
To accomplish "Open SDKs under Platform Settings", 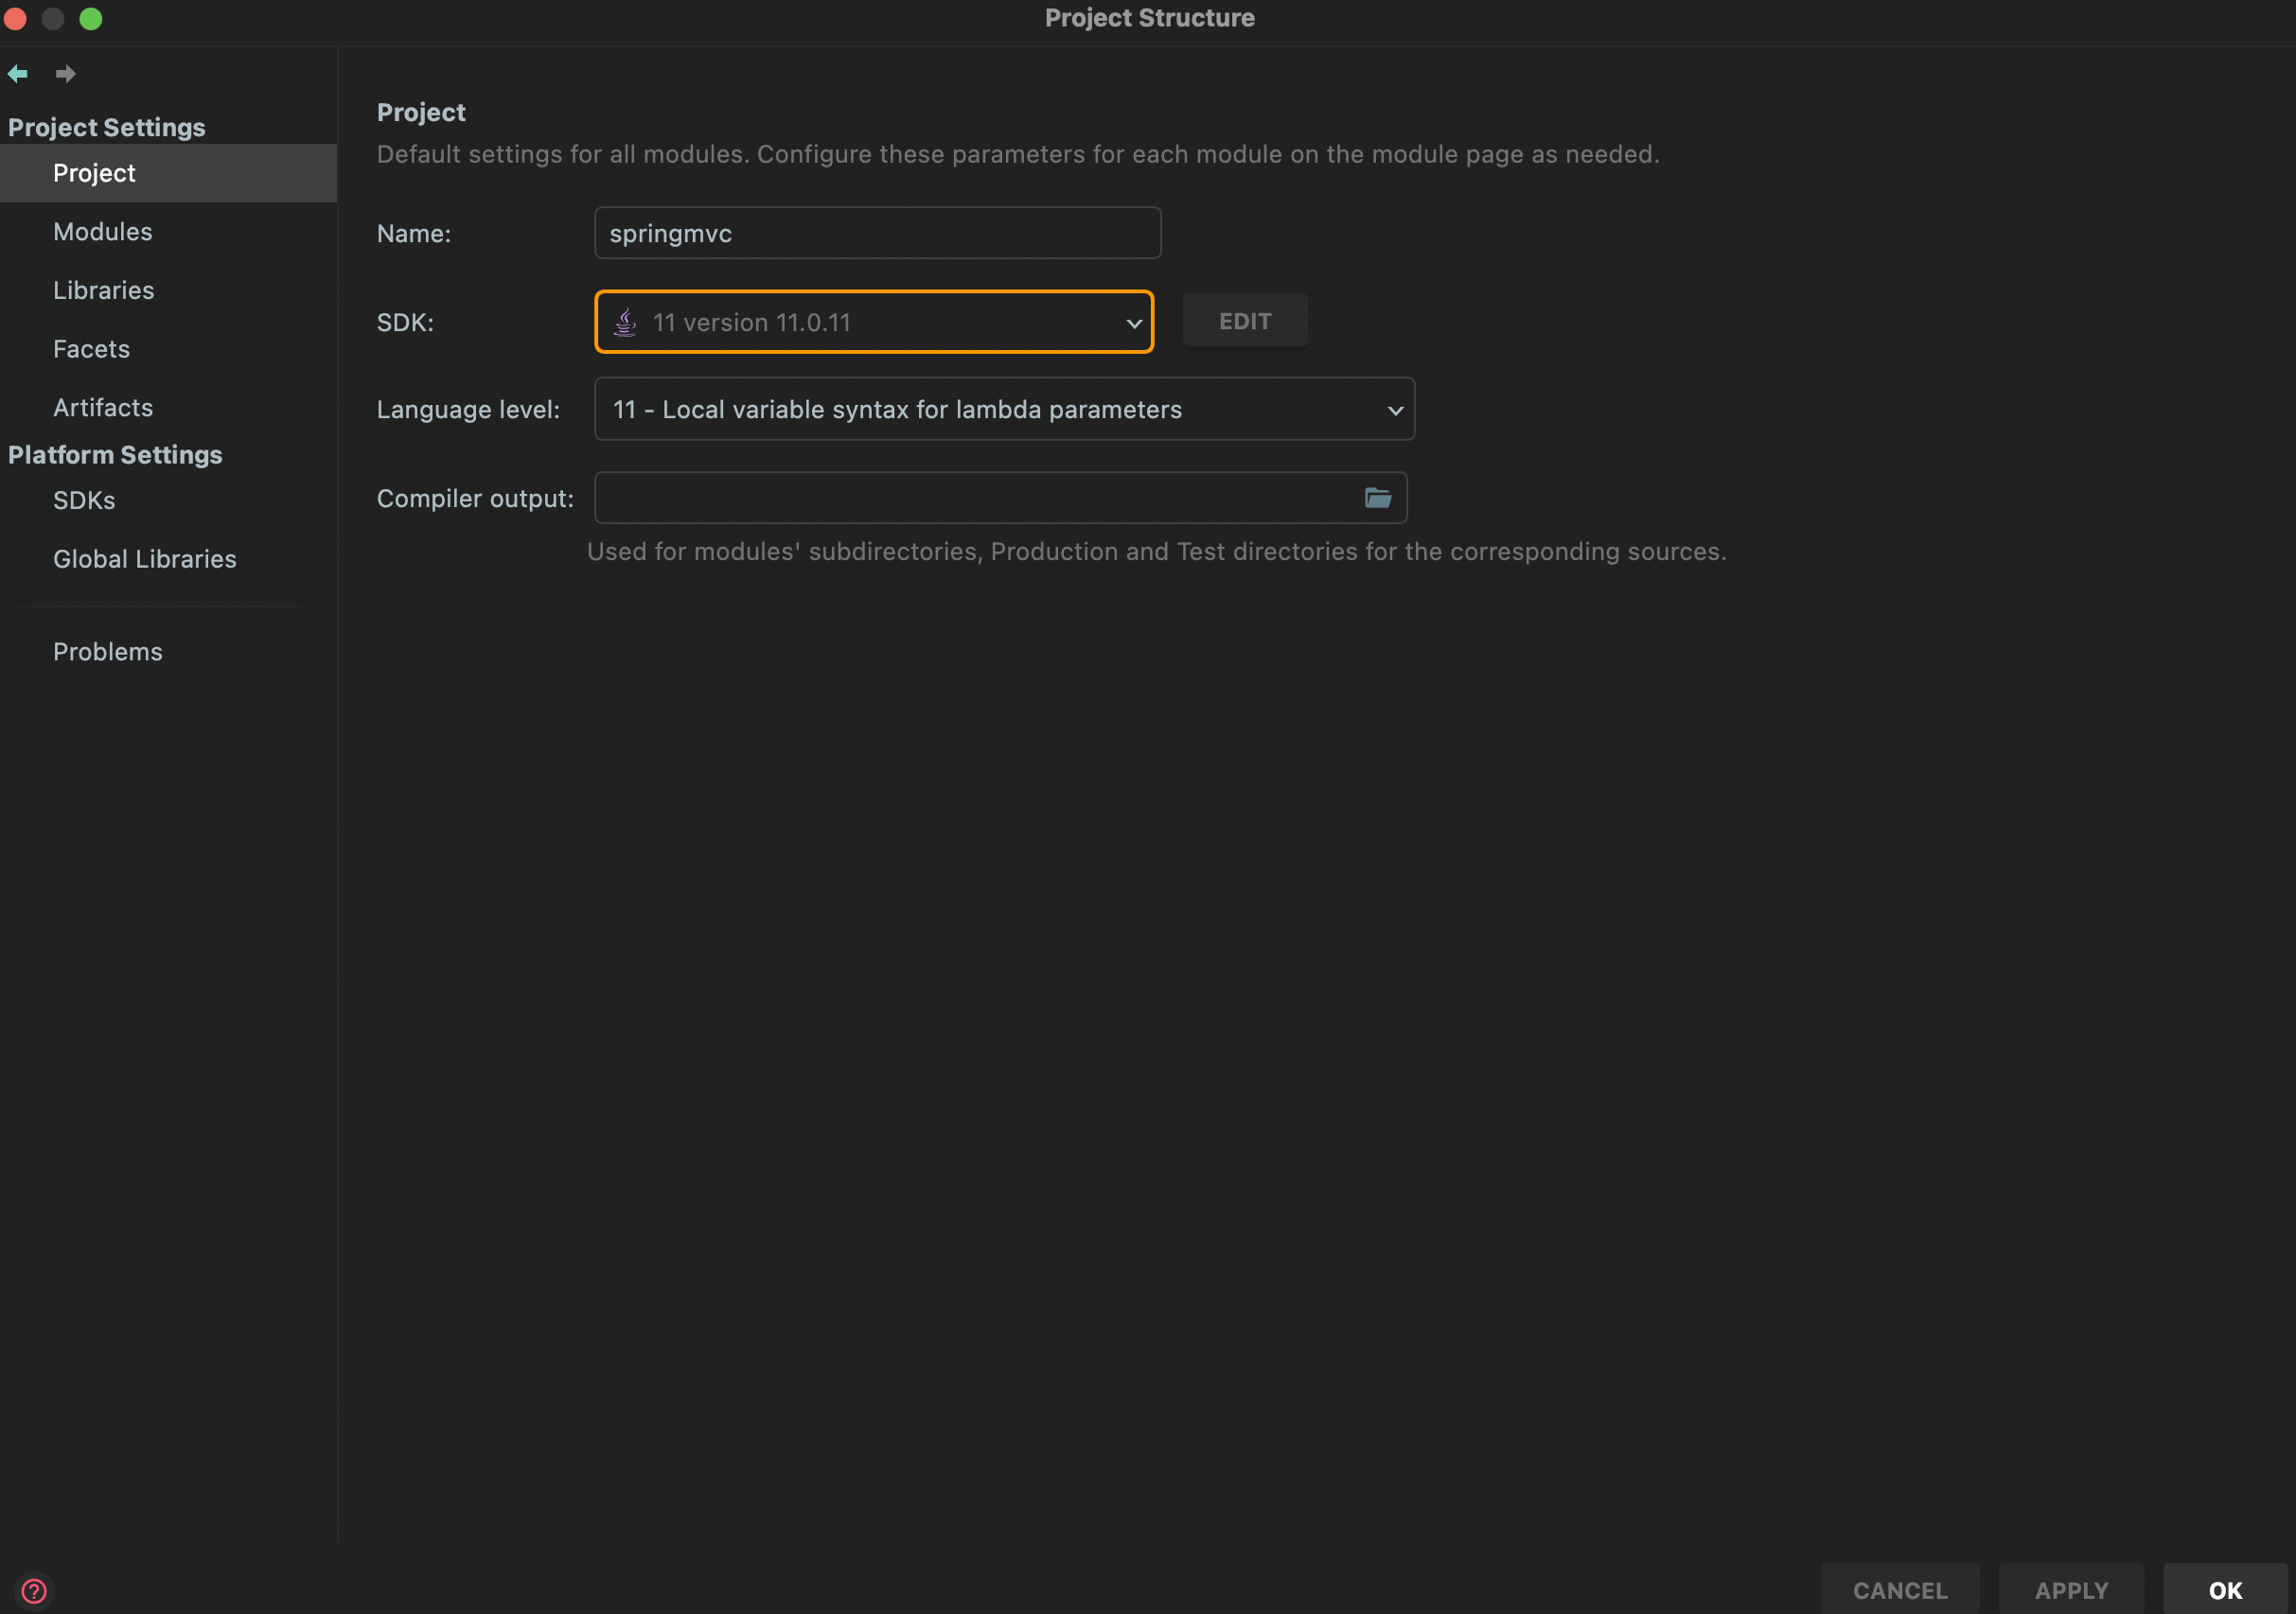I will tap(84, 500).
